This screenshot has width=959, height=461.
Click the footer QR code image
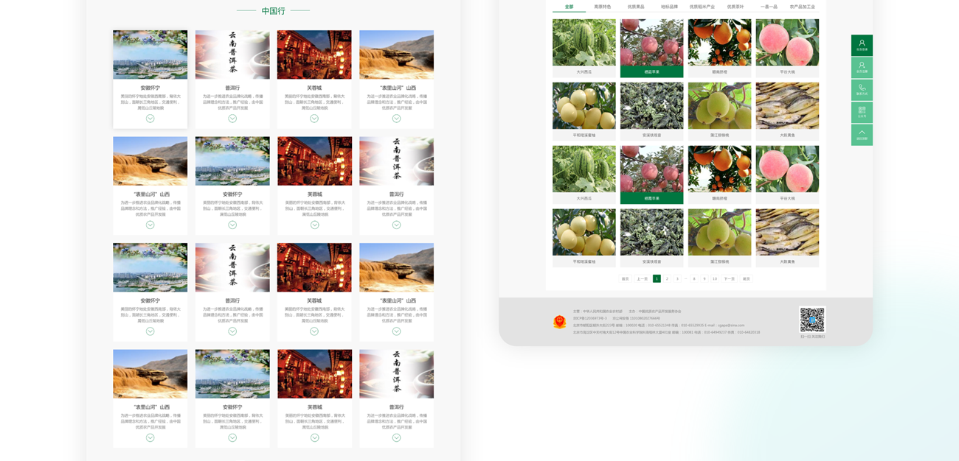[x=812, y=320]
